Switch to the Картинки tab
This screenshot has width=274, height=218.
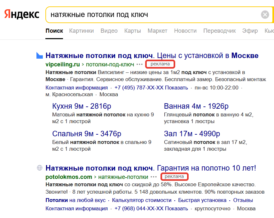pos(82,31)
